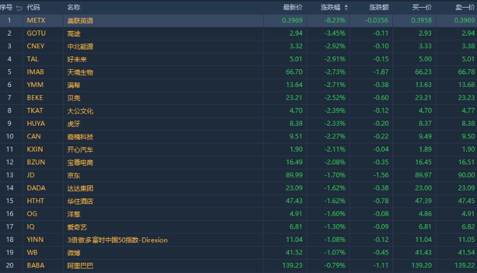Click DADA bid price 23.00

coord(424,188)
